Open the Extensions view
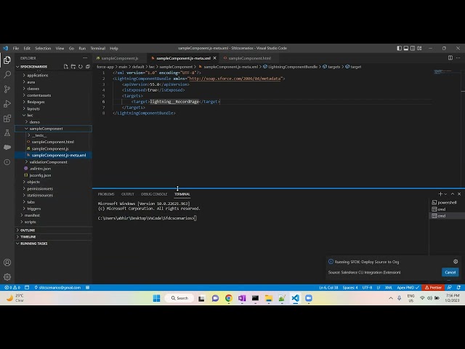Image resolution: width=465 pixels, height=349 pixels. (x=7, y=119)
